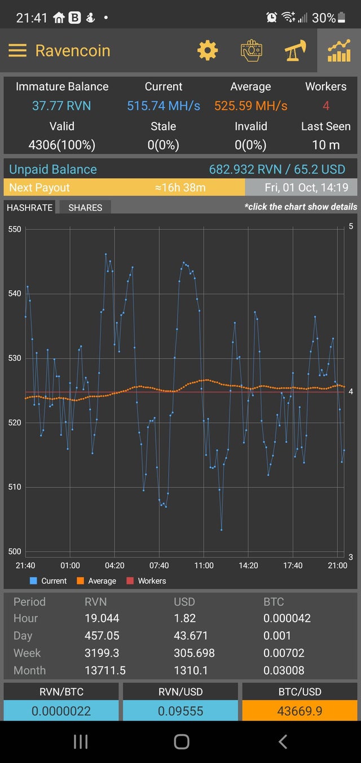Tap the payout date Fri, 01 Oct, 14:19
Viewport: 361px width, 763px height.
(306, 188)
